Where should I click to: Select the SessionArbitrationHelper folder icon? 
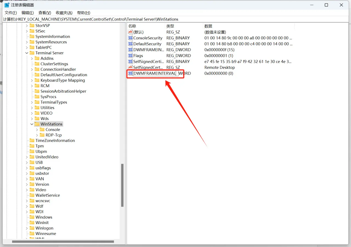pyautogui.click(x=37, y=91)
